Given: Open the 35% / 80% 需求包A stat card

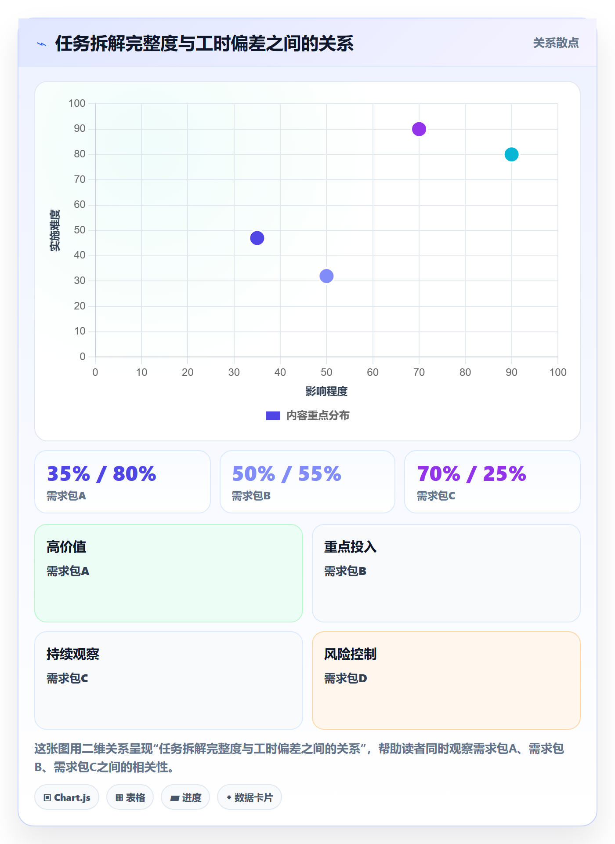Looking at the screenshot, I should 123,482.
